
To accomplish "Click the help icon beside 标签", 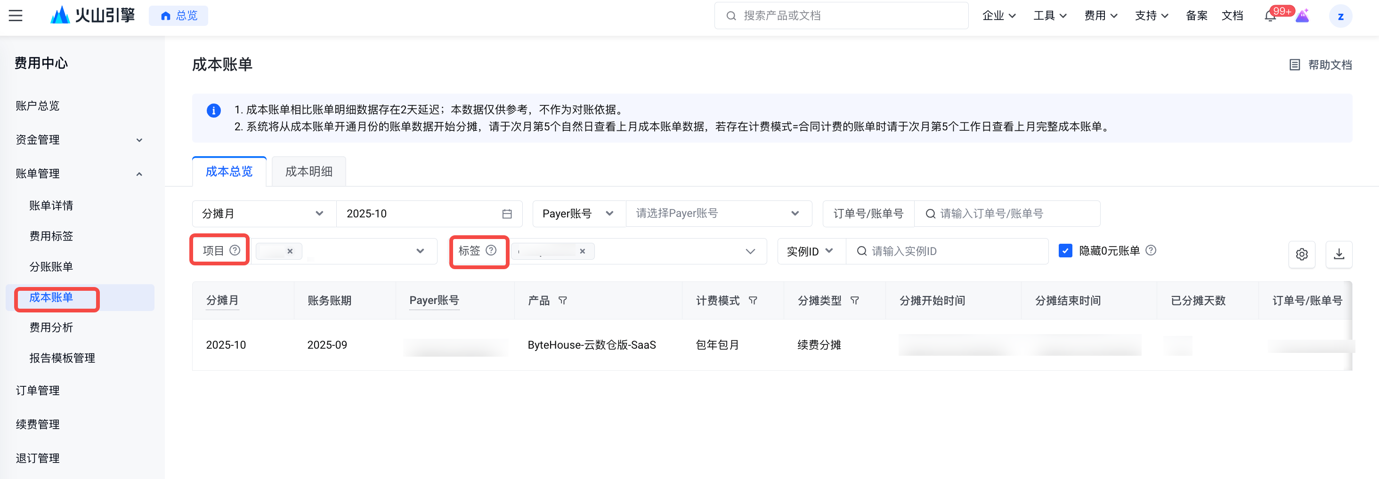I will [x=491, y=250].
